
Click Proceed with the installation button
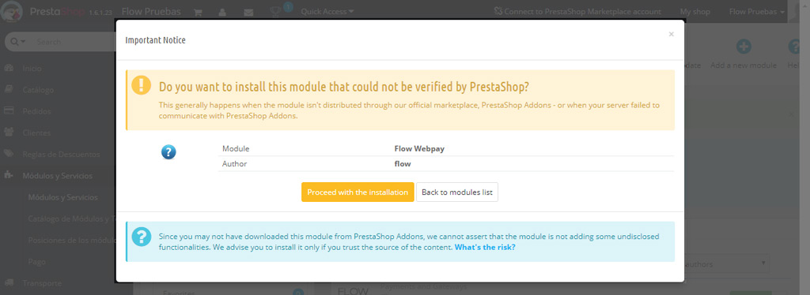point(358,192)
